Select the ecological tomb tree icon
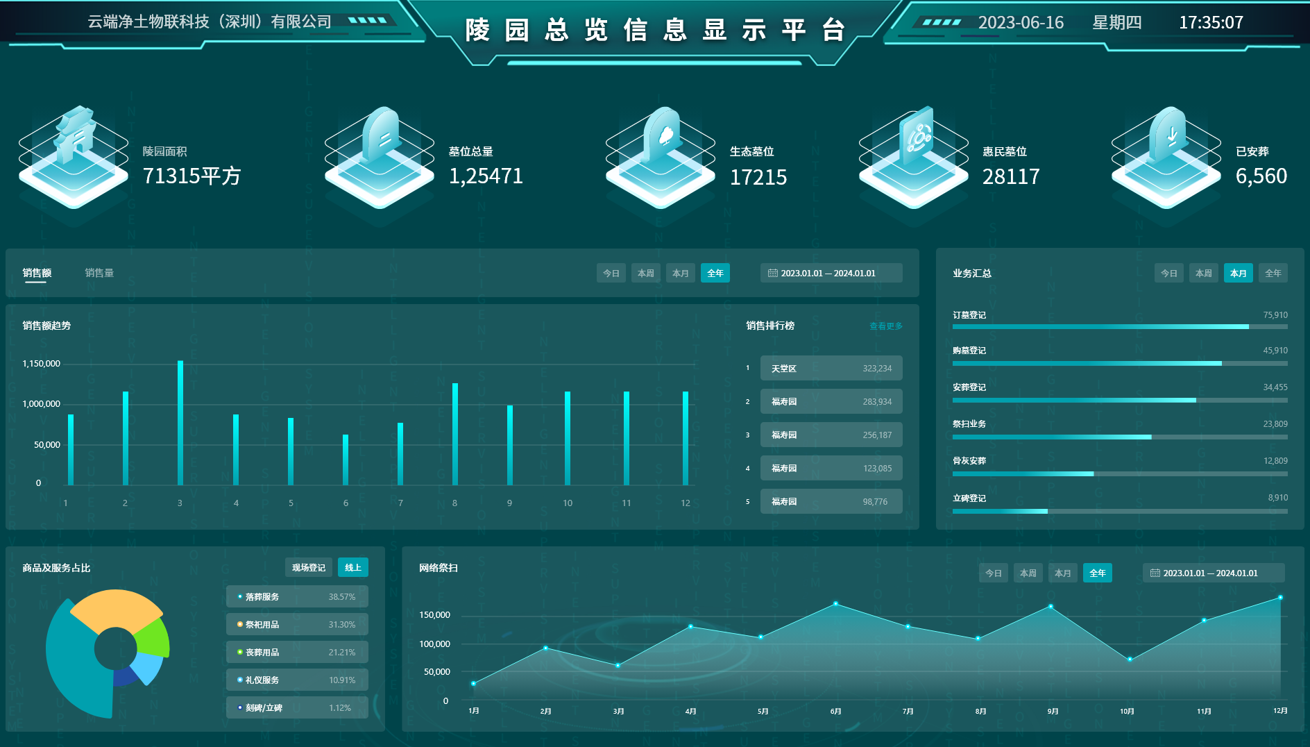 coord(661,140)
